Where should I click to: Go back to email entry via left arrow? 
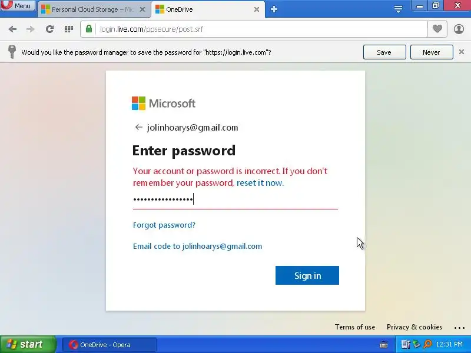coord(138,127)
